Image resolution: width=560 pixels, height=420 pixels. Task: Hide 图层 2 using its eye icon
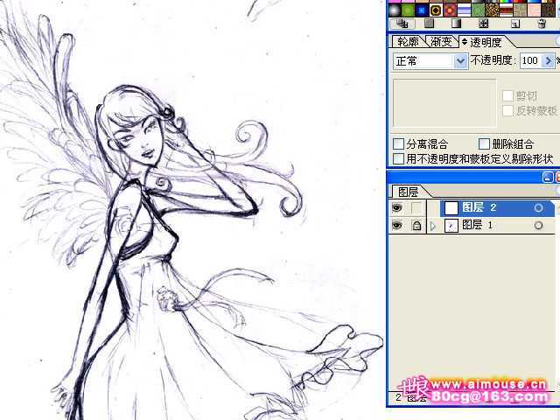[396, 207]
